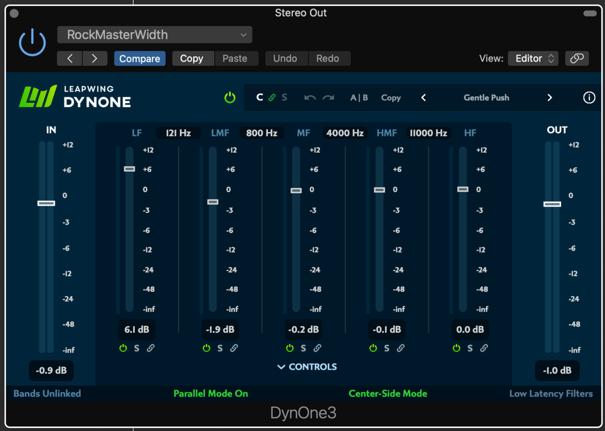This screenshot has width=605, height=431.
Task: Click the MF band gain fader handle
Action: (296, 191)
